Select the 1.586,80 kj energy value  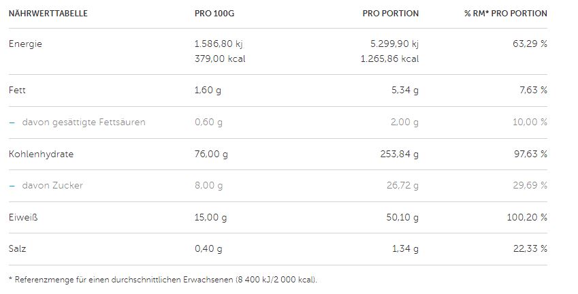point(219,44)
